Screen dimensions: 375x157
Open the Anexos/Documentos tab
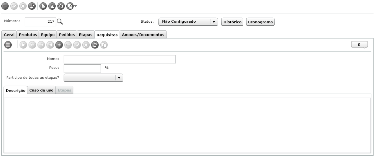pyautogui.click(x=143, y=34)
